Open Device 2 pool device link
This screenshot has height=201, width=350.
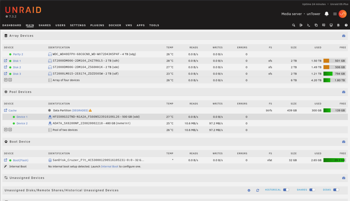[22, 123]
